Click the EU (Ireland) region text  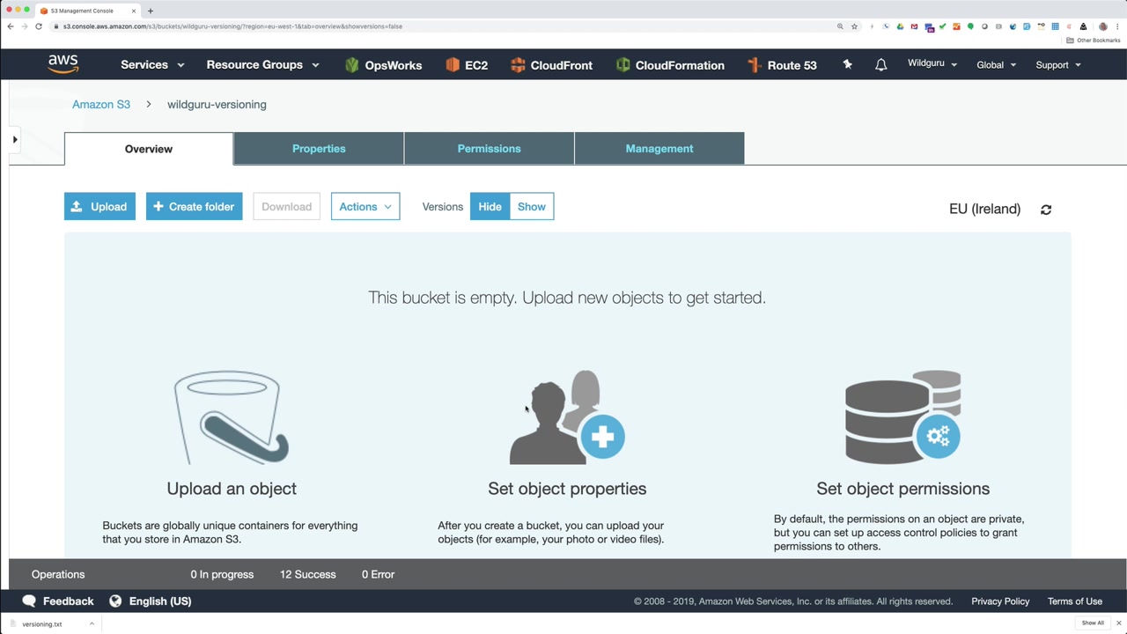984,209
